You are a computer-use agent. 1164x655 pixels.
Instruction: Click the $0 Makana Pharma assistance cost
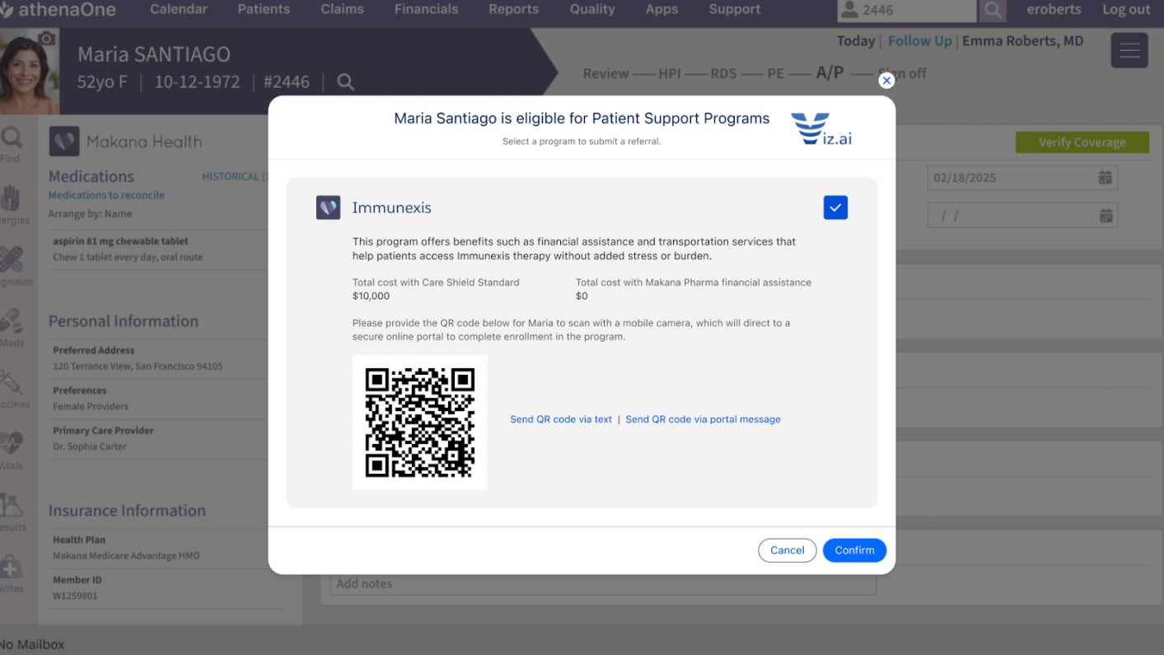coord(582,296)
